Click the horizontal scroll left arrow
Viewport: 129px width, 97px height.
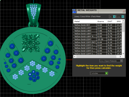(75, 57)
